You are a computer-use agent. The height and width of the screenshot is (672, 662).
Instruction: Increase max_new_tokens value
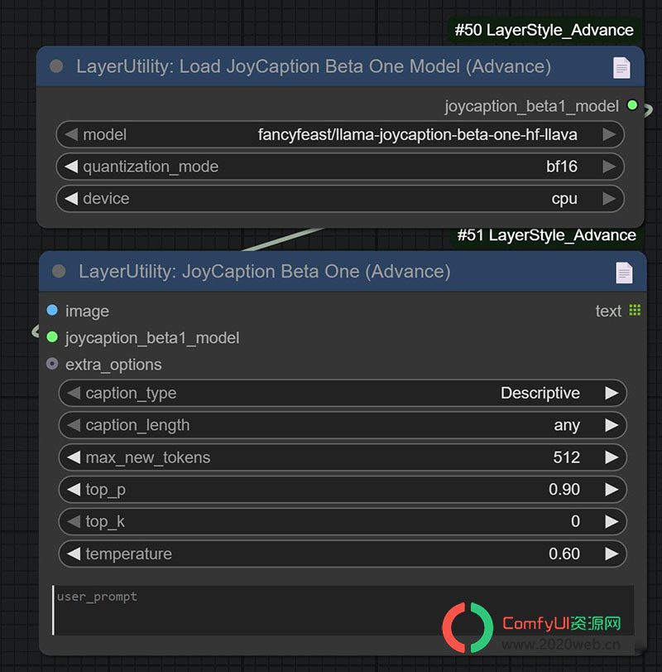coord(612,457)
